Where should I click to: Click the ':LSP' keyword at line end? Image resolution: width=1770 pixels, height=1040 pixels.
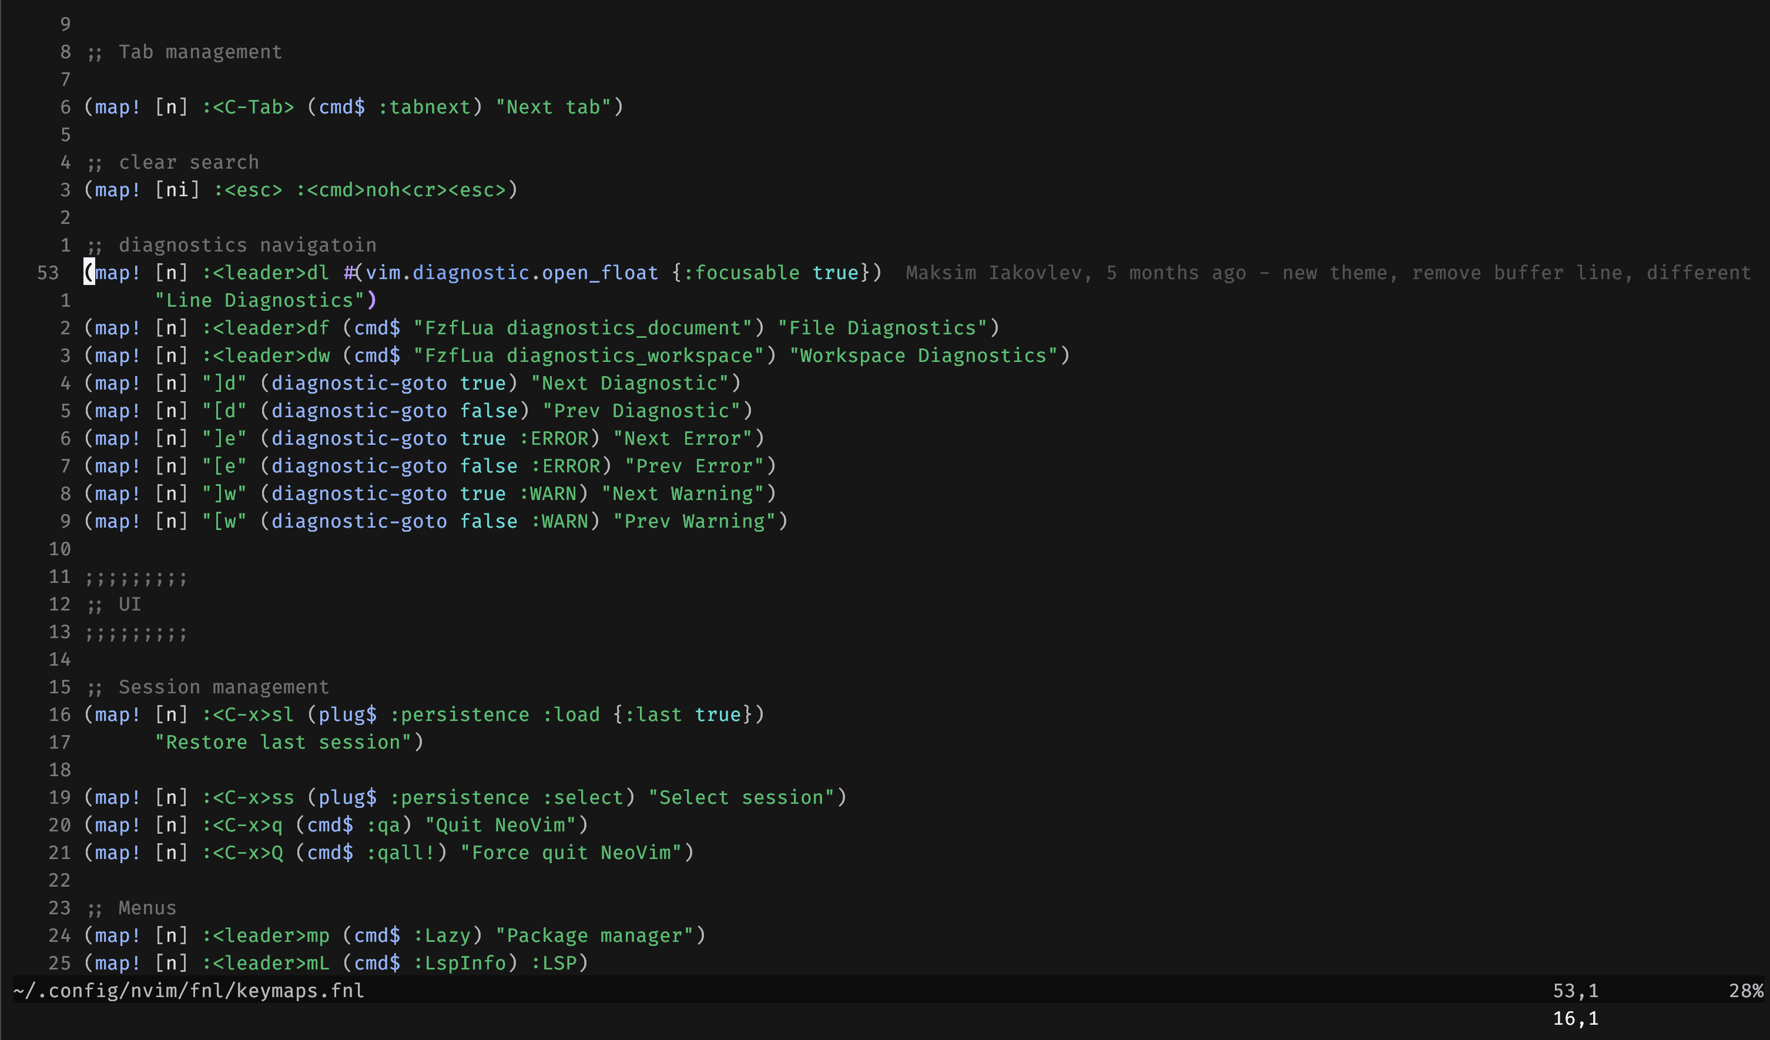click(x=554, y=963)
